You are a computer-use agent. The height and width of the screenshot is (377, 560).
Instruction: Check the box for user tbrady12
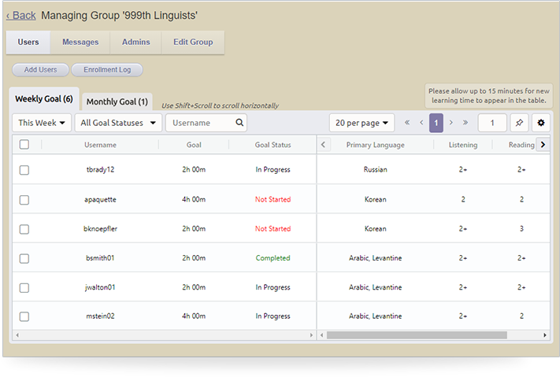24,170
